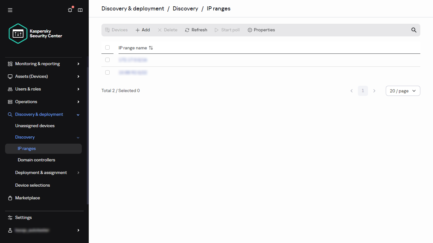Open the hamburger navigation menu
The image size is (433, 243).
(10, 10)
